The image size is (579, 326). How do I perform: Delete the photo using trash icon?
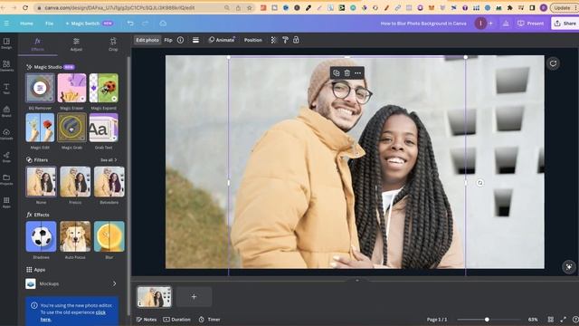click(x=347, y=72)
